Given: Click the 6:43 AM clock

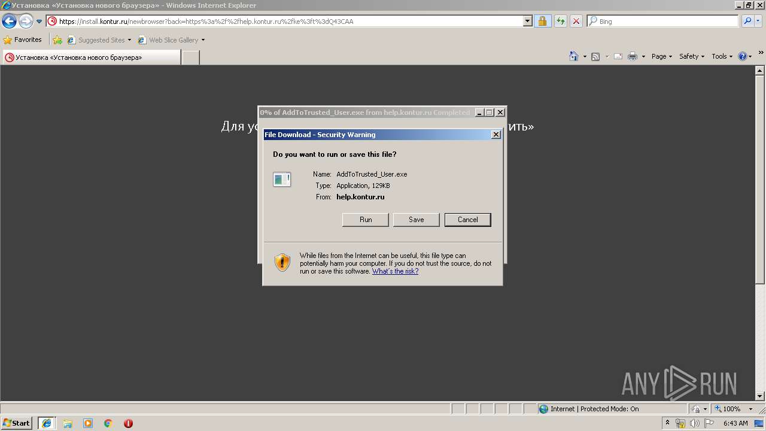Looking at the screenshot, I should 735,423.
